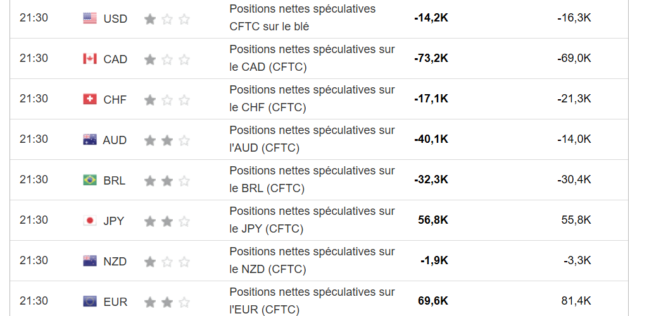Click the previous value -69,0K for CAD
Screen dimensions: 649x316
[x=574, y=58]
